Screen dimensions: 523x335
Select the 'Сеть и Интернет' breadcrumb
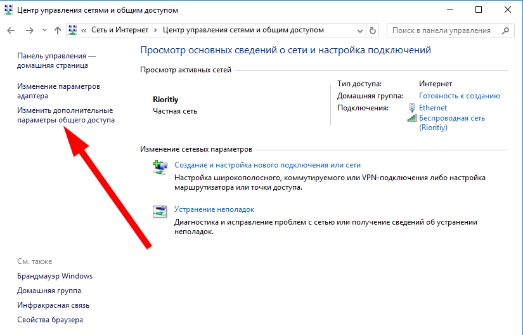pos(120,30)
